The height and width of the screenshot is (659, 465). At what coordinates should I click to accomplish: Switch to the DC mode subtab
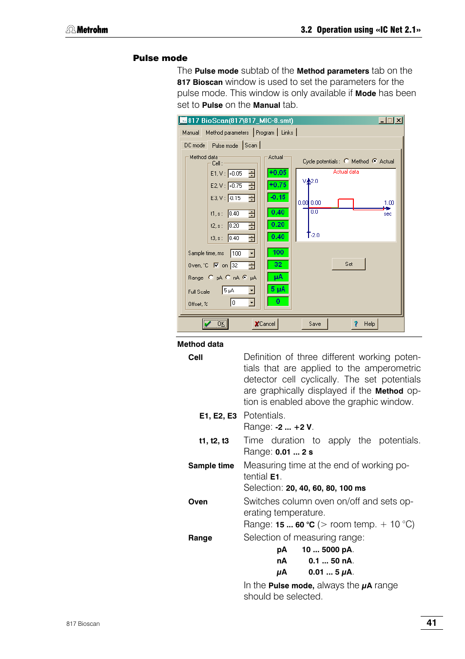point(194,145)
